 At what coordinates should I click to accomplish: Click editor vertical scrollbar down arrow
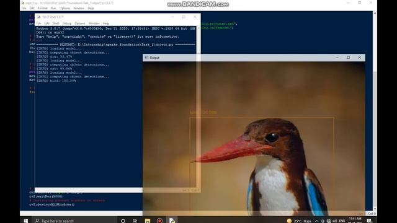coord(375,209)
